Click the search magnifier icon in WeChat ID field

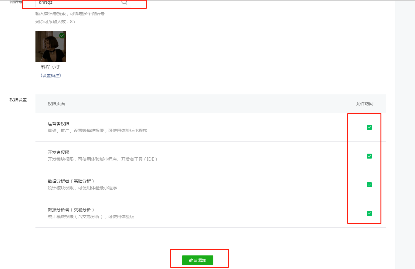tap(124, 2)
